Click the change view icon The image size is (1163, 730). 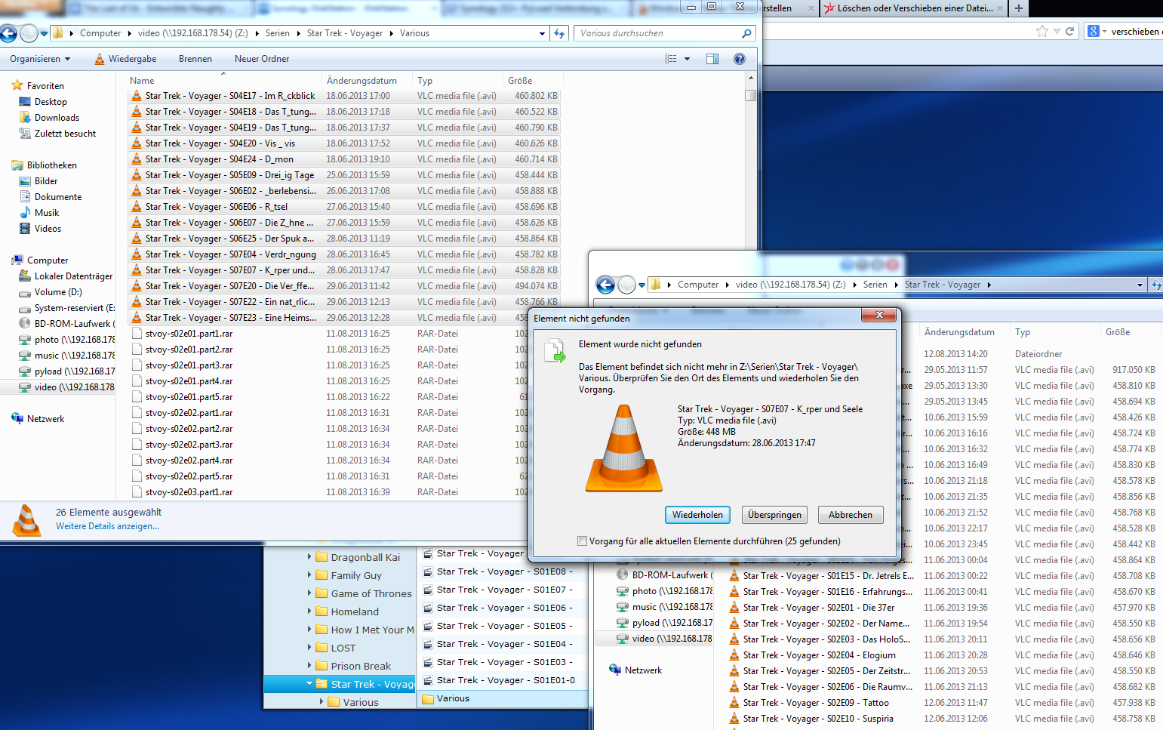[x=671, y=59]
